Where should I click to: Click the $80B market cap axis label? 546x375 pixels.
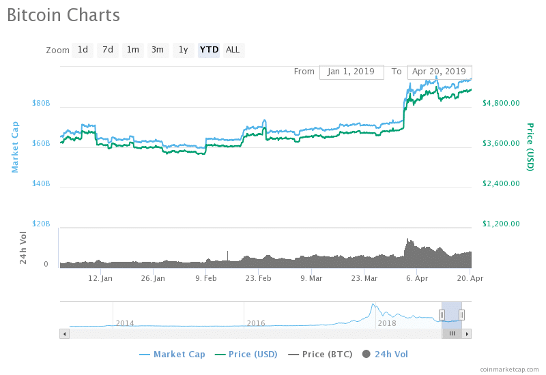pos(41,104)
